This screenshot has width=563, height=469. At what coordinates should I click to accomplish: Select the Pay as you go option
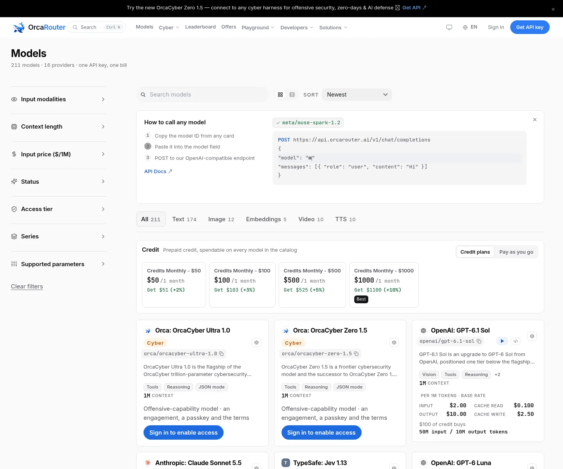coord(516,252)
